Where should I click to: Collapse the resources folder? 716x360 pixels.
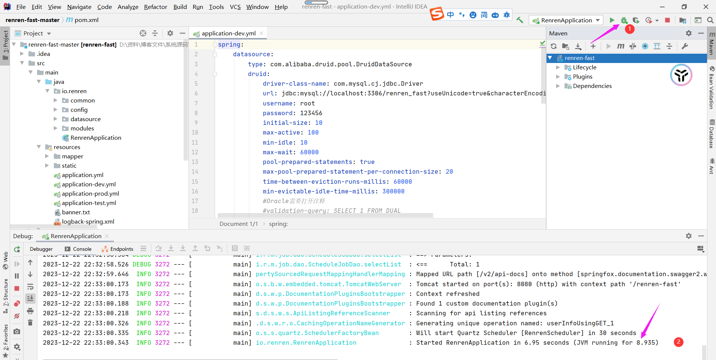coord(38,147)
